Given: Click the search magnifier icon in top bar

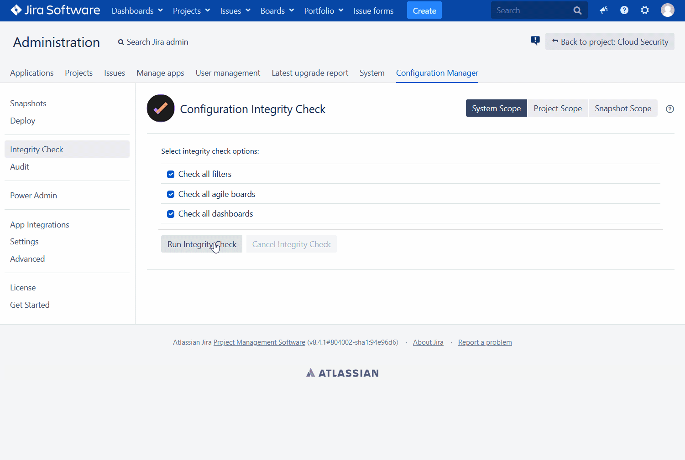Looking at the screenshot, I should point(577,10).
